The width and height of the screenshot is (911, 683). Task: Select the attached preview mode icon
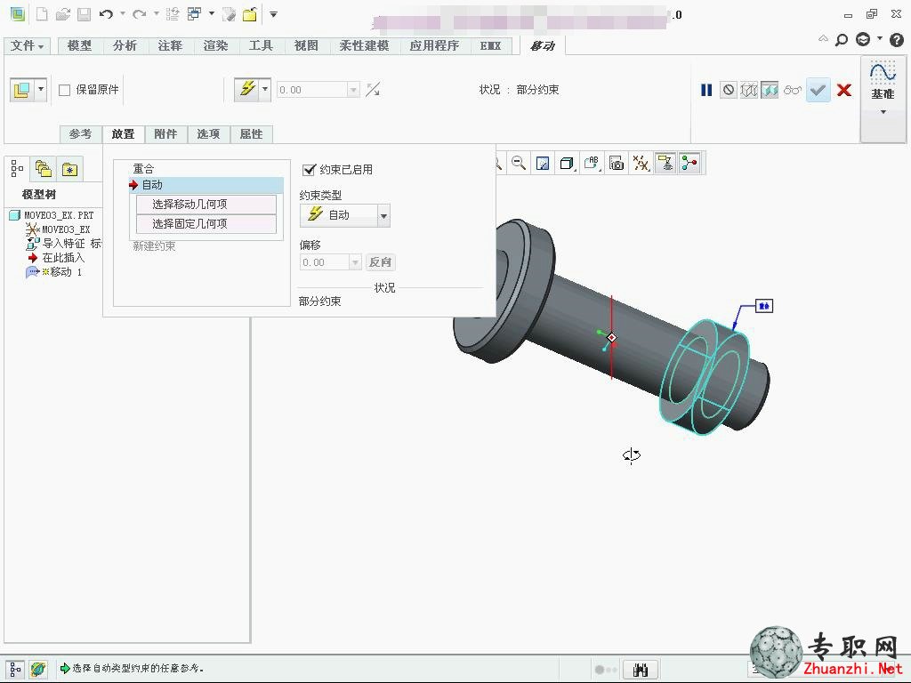tap(770, 90)
